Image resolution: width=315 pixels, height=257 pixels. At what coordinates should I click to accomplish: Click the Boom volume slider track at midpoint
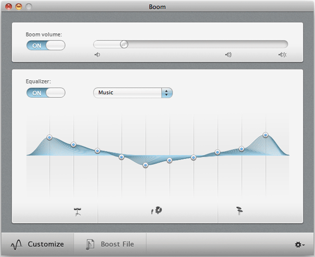(x=190, y=44)
